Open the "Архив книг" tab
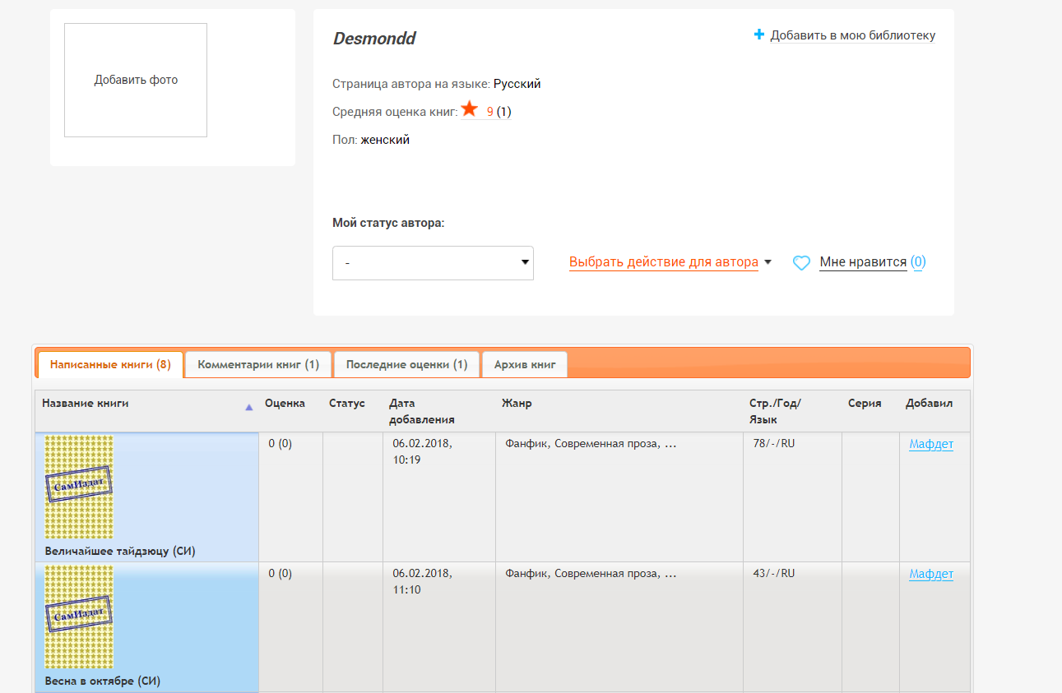 tap(525, 365)
